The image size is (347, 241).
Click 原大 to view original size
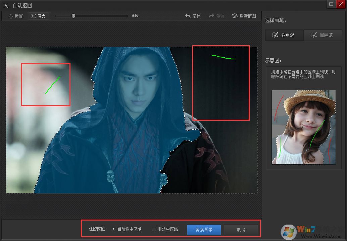pyautogui.click(x=39, y=16)
